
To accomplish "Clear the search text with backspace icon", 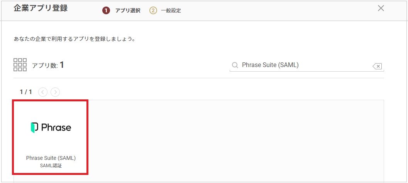I will (x=377, y=66).
